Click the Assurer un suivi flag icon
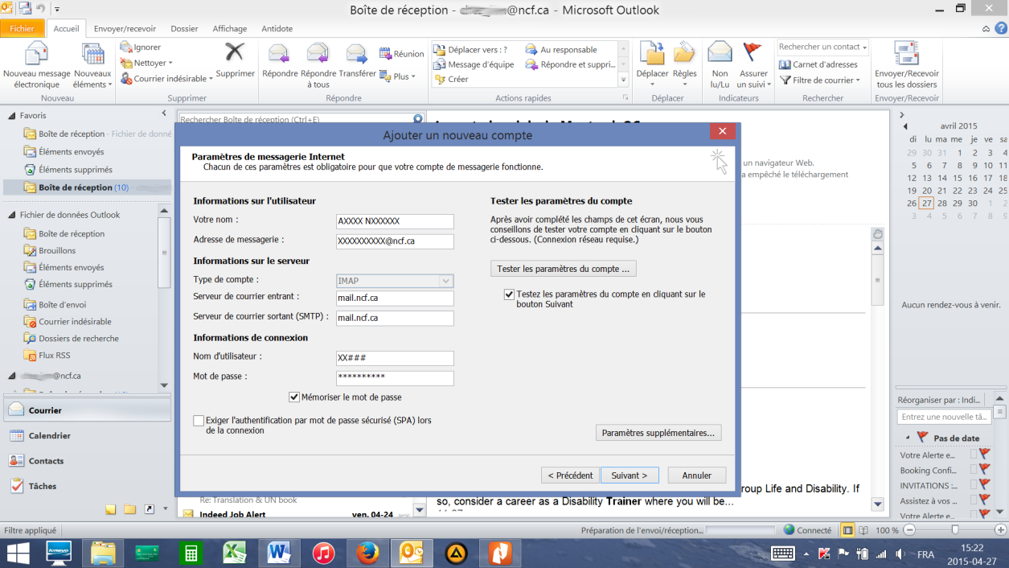 coord(753,53)
